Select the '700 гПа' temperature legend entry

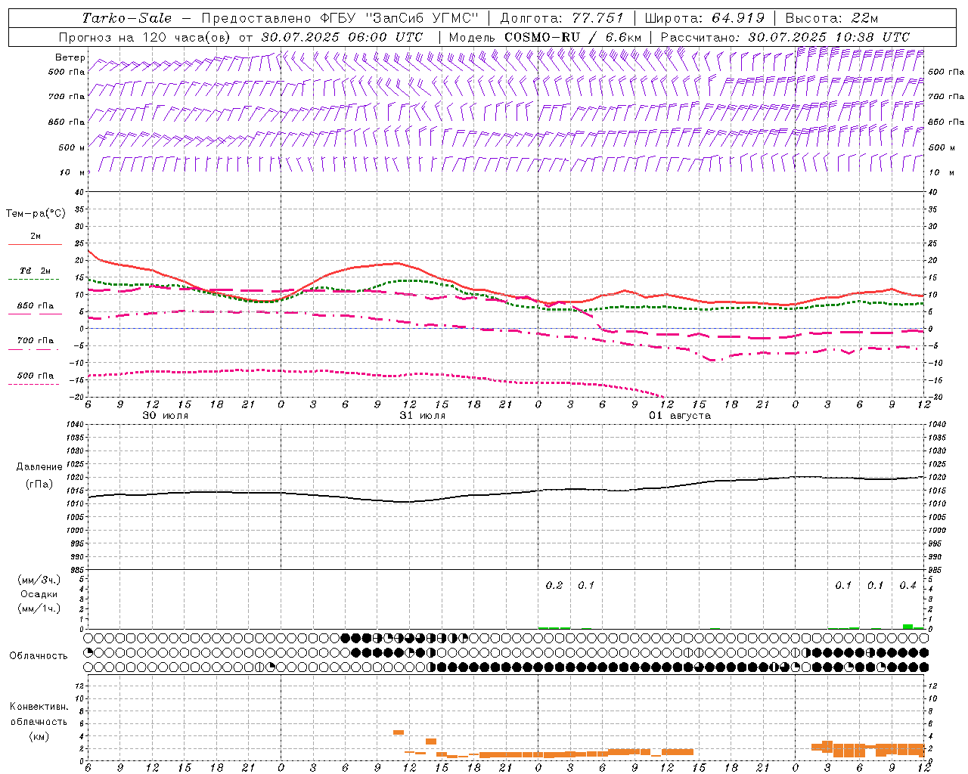tap(36, 341)
